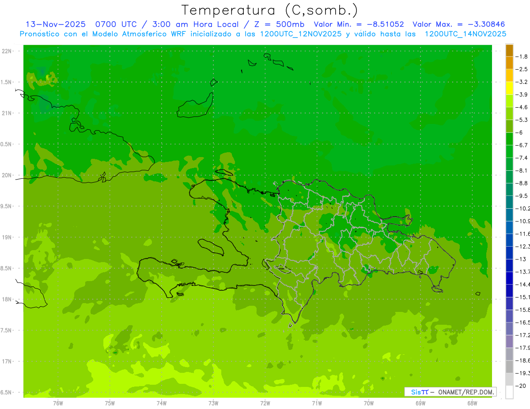
Task: Click "3:00 am Hora Local" text
Action: (x=196, y=24)
